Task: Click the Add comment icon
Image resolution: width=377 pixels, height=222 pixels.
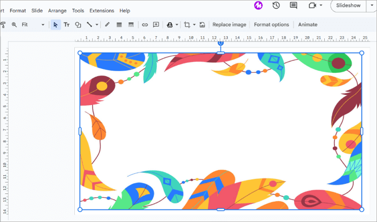Action: pos(156,25)
